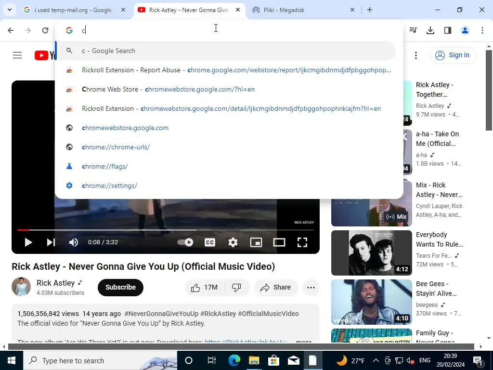This screenshot has width=493, height=370.
Task: Open Task View on the taskbar
Action: (x=212, y=360)
